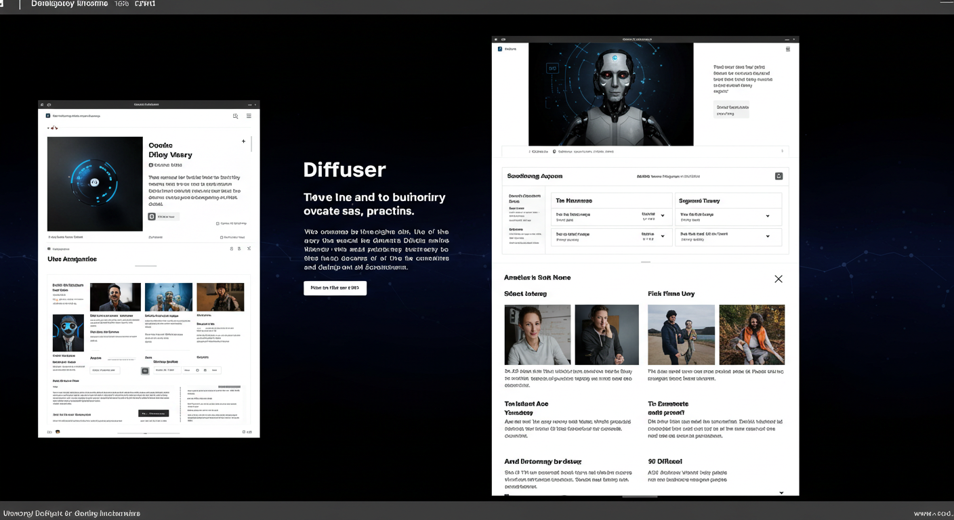Open the blue photo of two masked figures
Image resolution: width=954 pixels, height=520 pixels.
(169, 297)
